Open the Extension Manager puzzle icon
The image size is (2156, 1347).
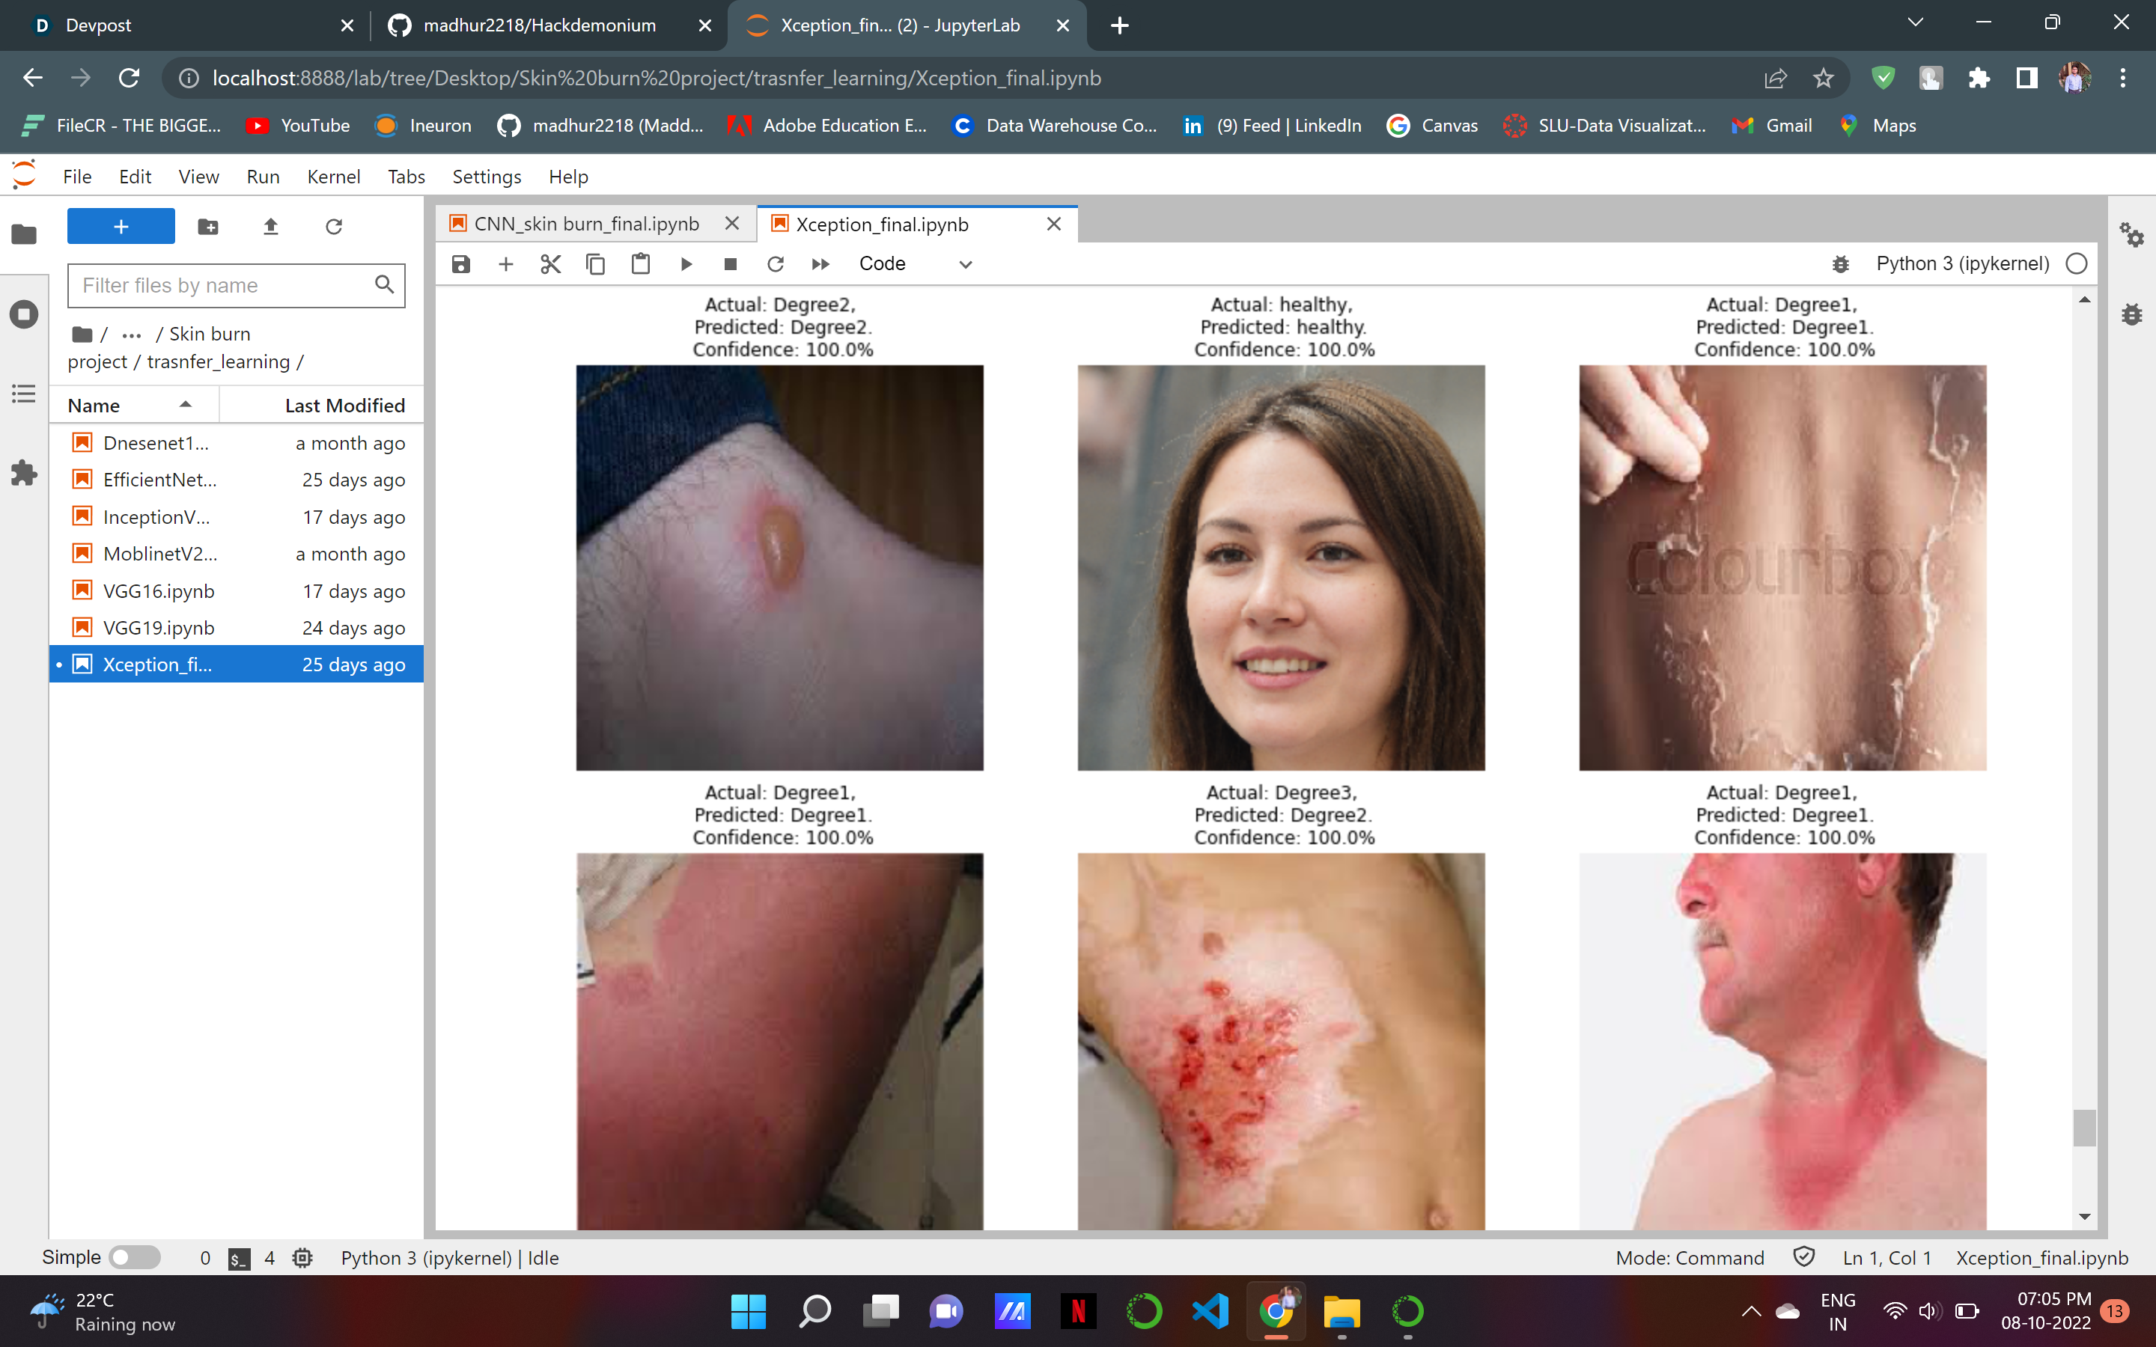pos(24,472)
